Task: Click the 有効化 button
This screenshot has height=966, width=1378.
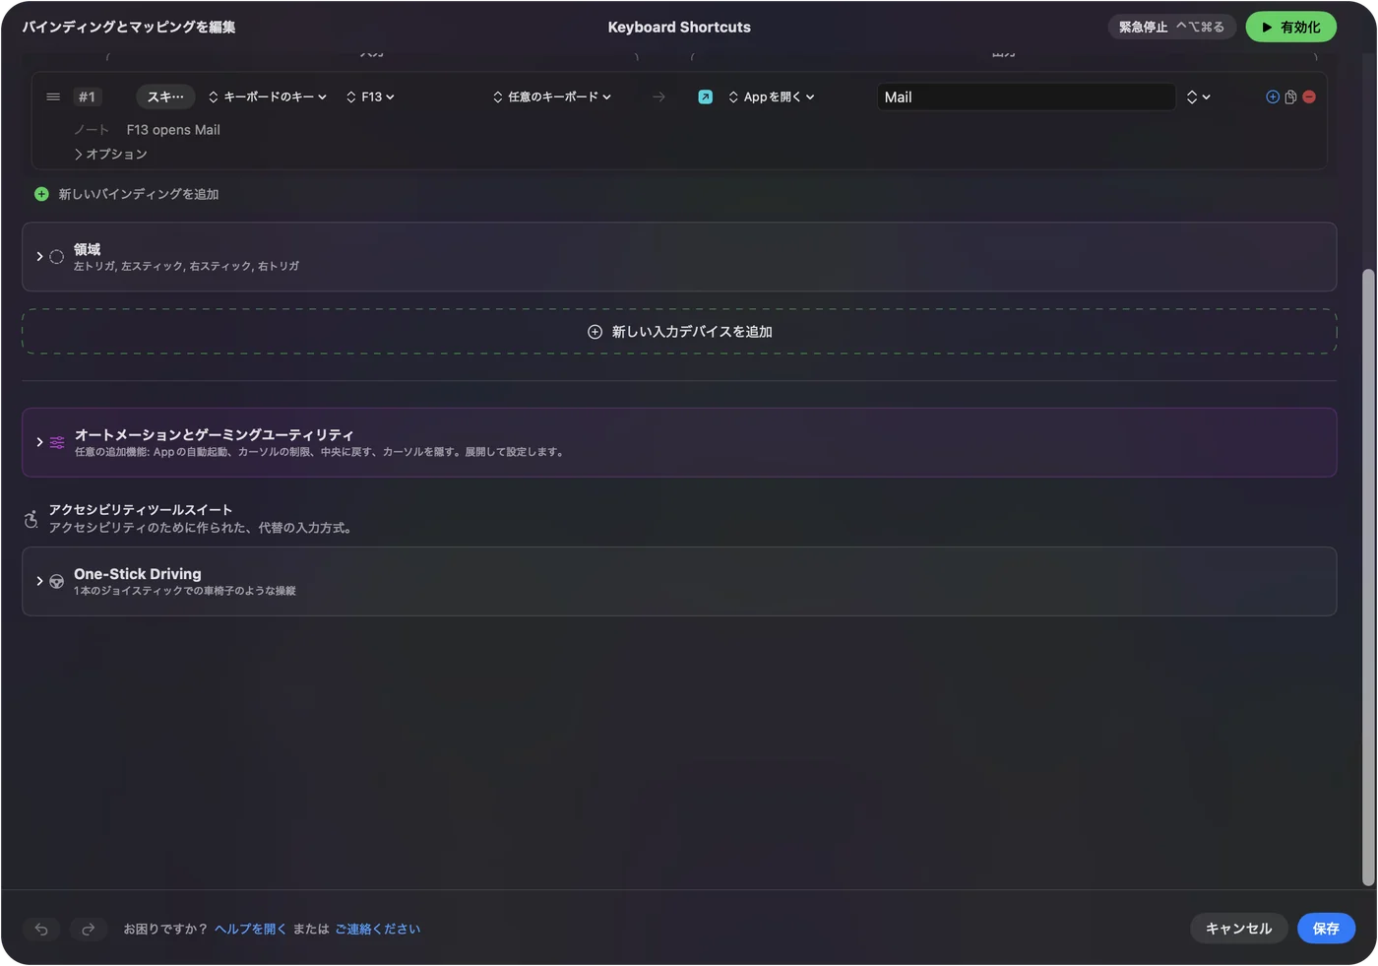Action: (1290, 28)
